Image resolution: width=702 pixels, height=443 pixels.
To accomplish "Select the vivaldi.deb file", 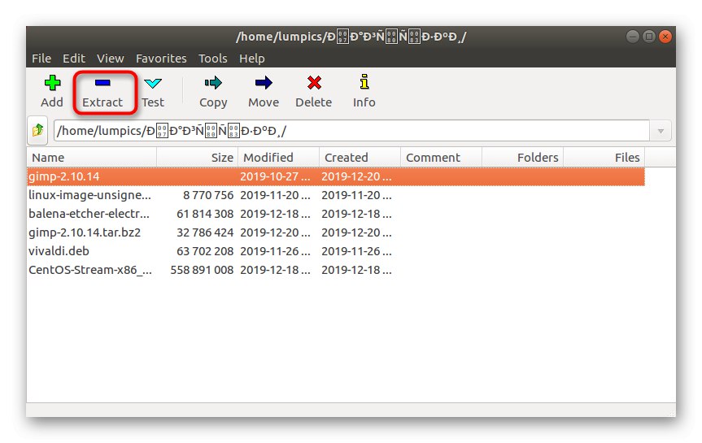I will (x=59, y=251).
